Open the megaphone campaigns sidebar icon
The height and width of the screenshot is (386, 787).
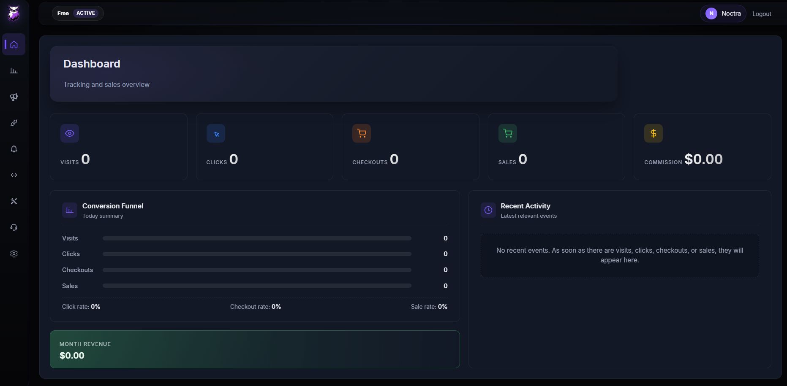(14, 97)
